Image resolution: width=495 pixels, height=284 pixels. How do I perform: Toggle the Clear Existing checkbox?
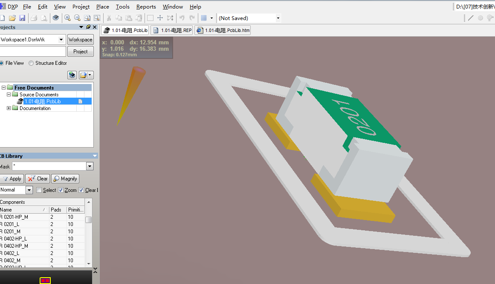(x=81, y=190)
